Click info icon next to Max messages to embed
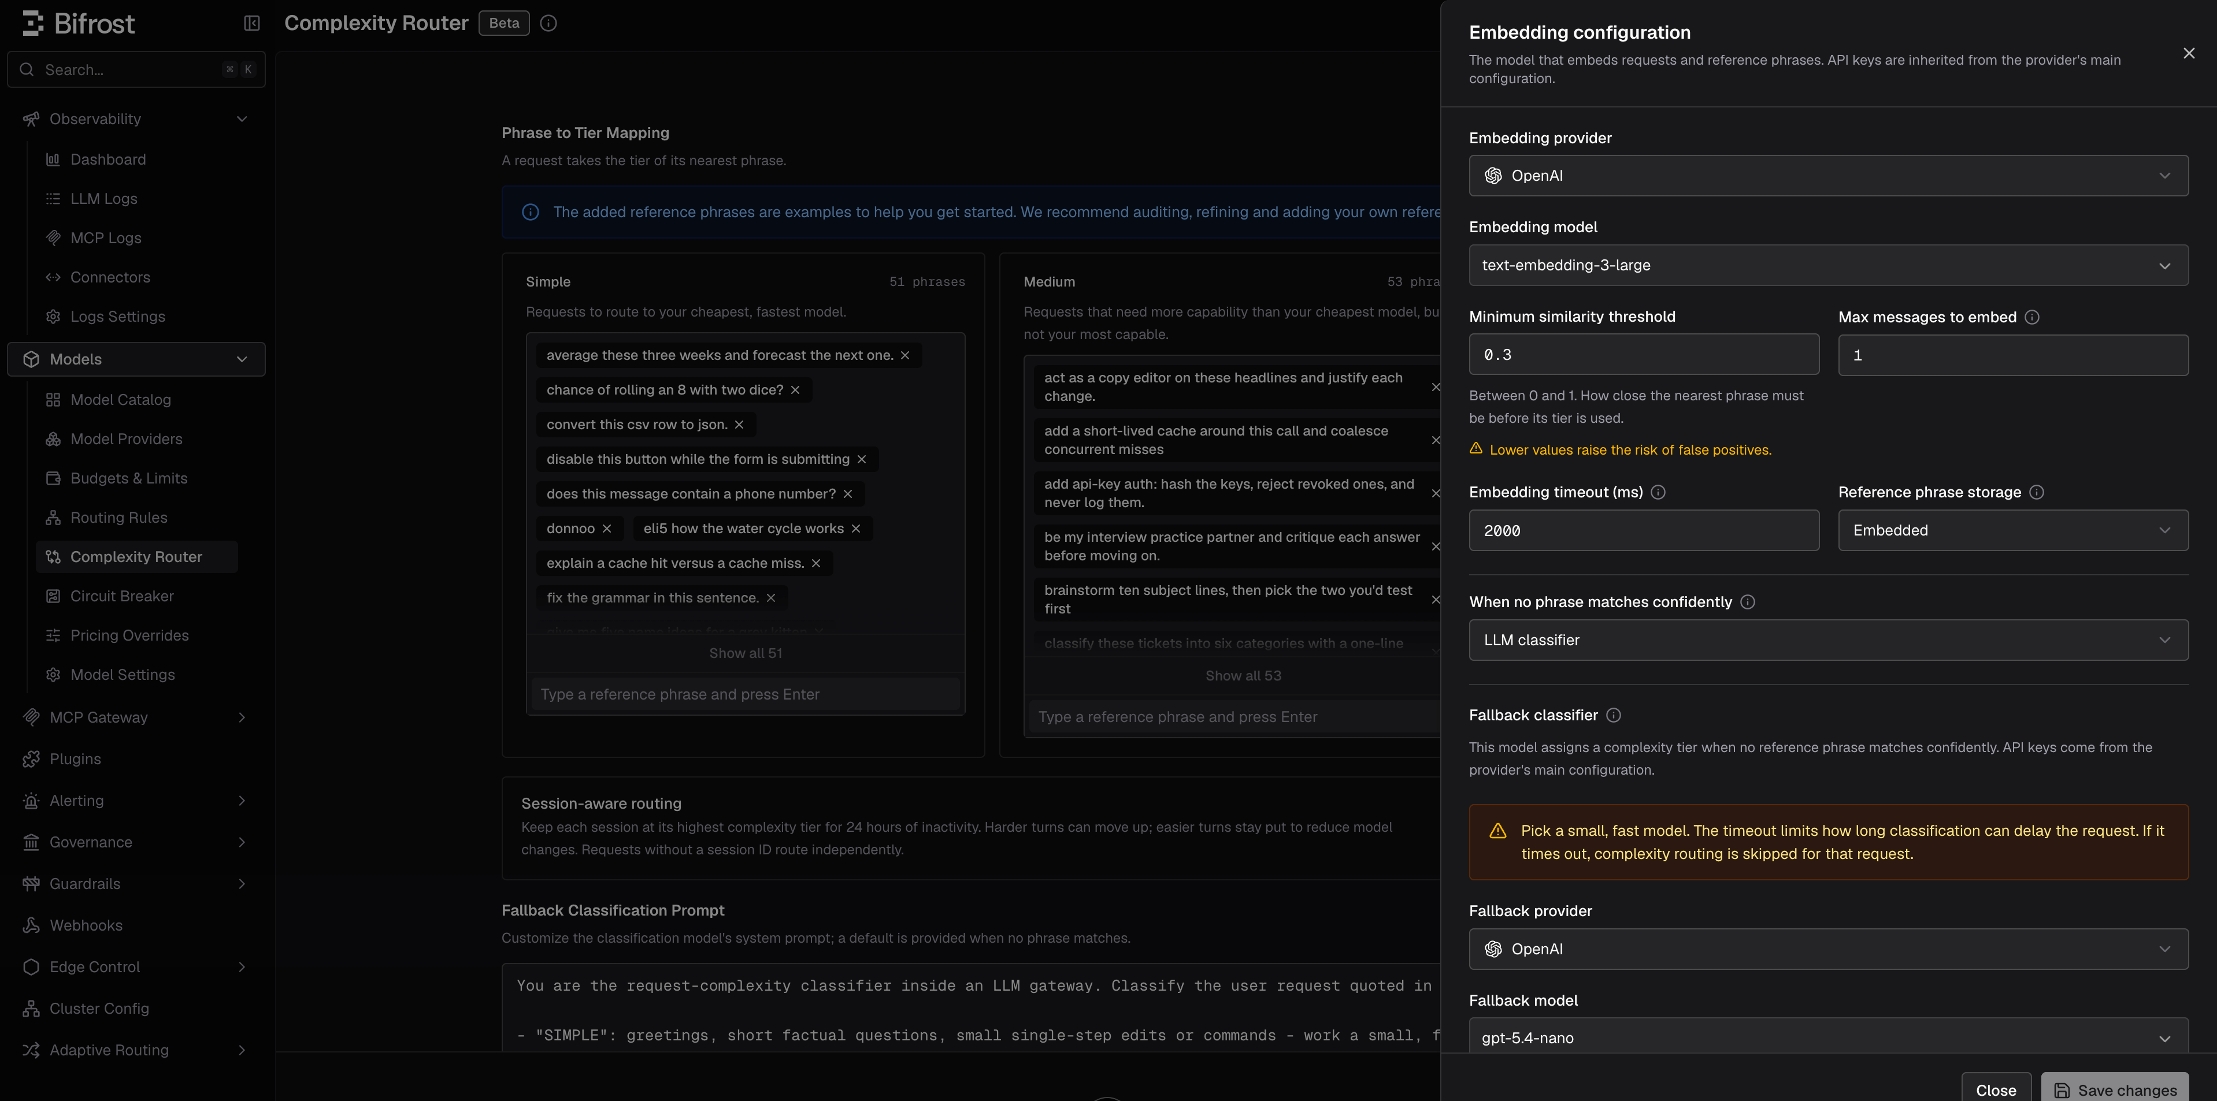Viewport: 2217px width, 1101px height. (x=2032, y=317)
